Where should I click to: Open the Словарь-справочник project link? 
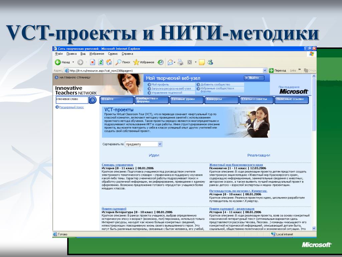click(x=117, y=165)
